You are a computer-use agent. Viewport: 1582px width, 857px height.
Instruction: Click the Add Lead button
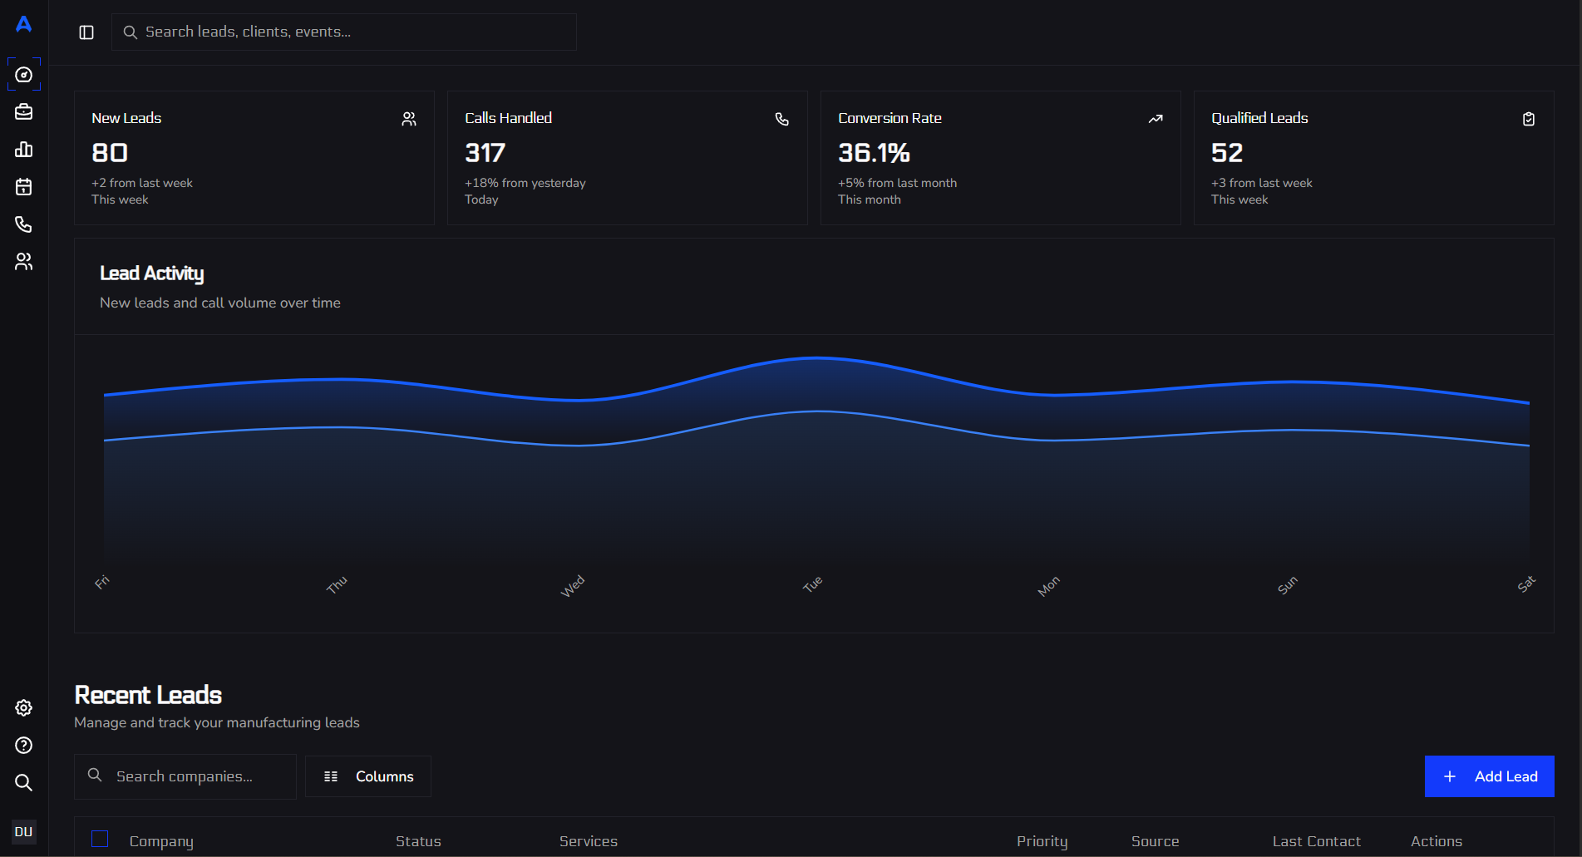[x=1489, y=776]
